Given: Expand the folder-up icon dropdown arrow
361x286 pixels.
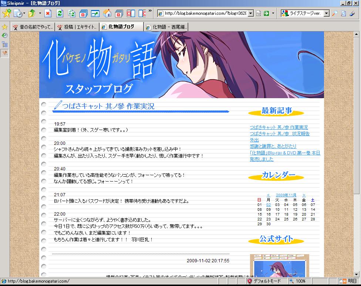Looking at the screenshot, I should tap(40, 13).
